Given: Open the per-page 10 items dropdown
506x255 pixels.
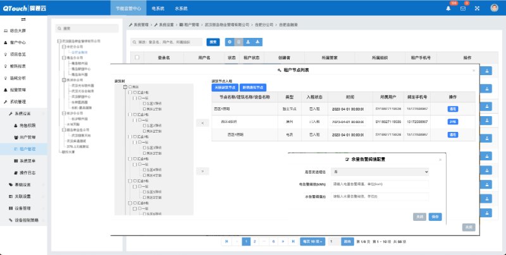Looking at the screenshot, I should (x=312, y=241).
